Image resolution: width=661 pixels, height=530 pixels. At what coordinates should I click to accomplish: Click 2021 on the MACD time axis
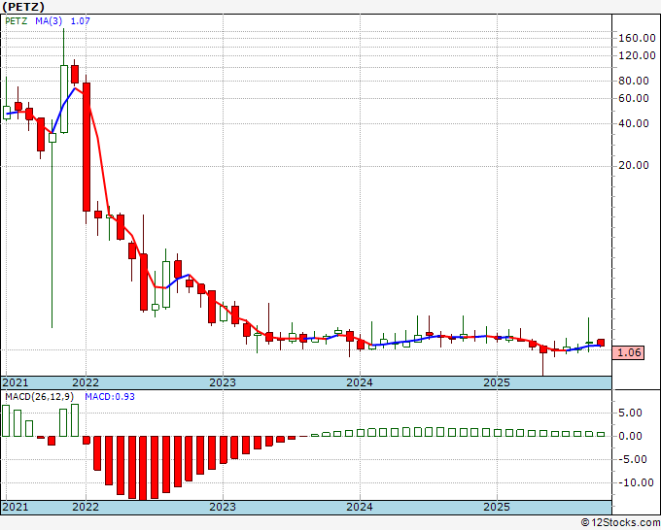(x=16, y=507)
